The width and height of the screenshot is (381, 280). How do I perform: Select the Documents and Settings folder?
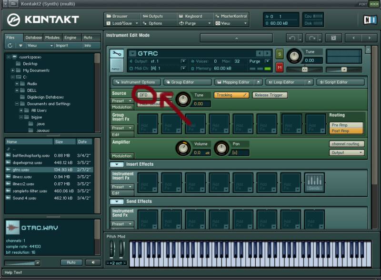click(49, 104)
